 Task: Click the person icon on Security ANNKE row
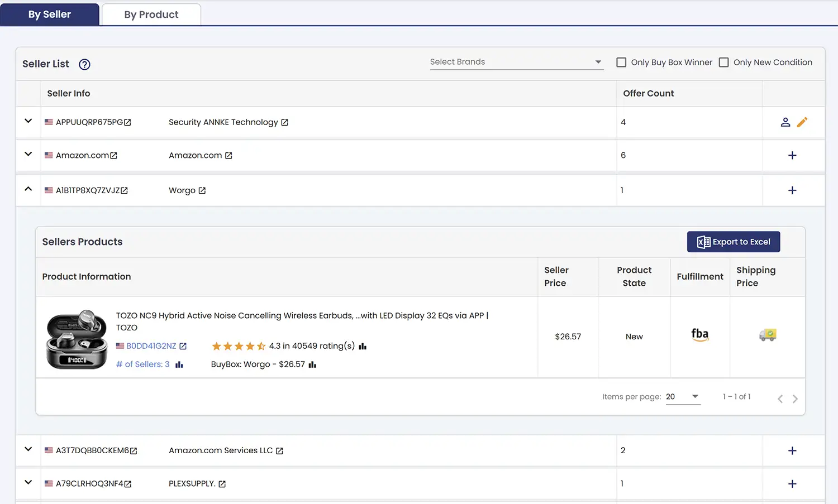pyautogui.click(x=785, y=122)
